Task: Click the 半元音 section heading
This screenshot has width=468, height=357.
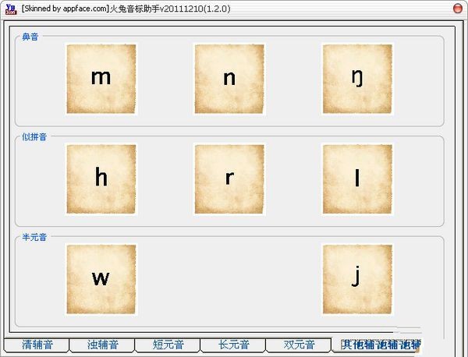Action: (34, 237)
